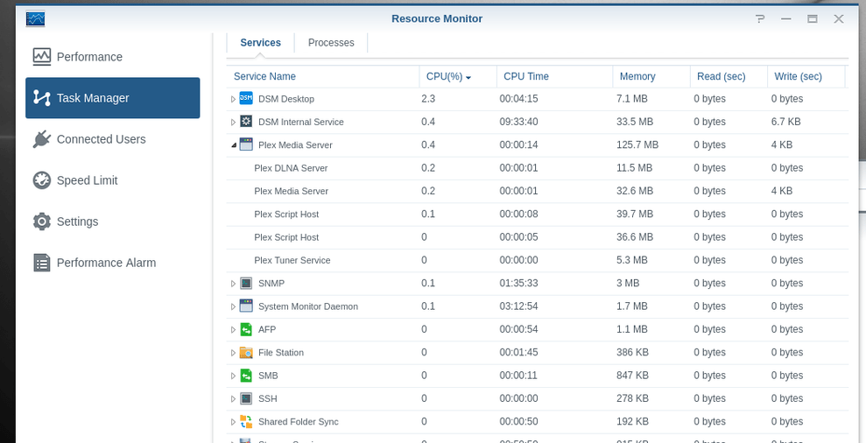Click the 386 KB File Station memory
This screenshot has height=443, width=866.
click(632, 353)
